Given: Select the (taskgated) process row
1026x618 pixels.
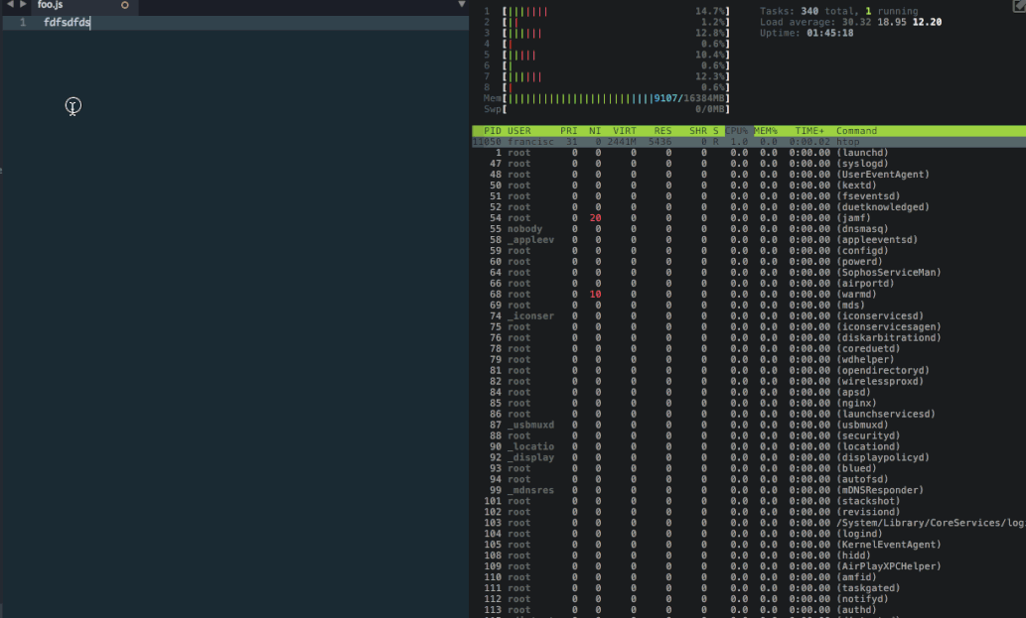Looking at the screenshot, I should 749,588.
